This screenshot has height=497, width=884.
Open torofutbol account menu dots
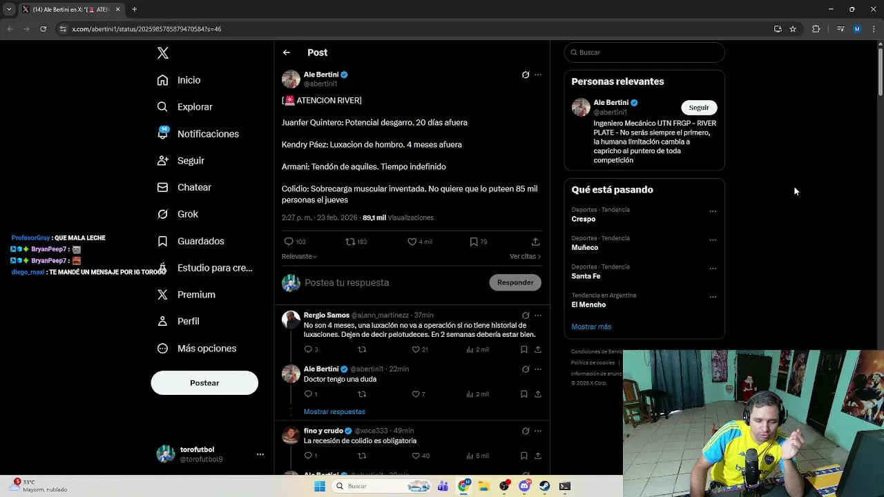click(x=260, y=454)
